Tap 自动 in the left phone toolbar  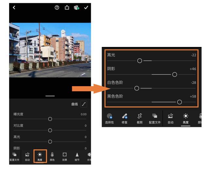pyautogui.click(x=27, y=157)
